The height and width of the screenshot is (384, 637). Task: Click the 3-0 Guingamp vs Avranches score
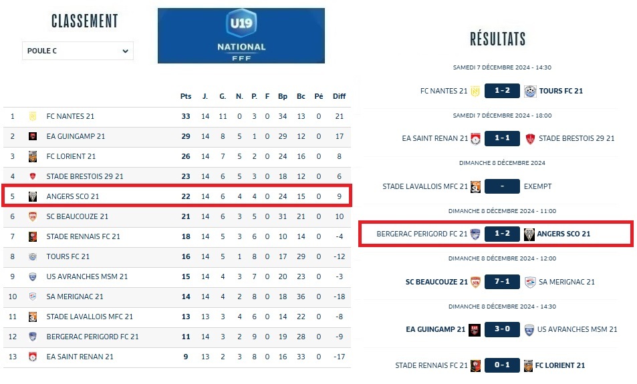pos(502,329)
